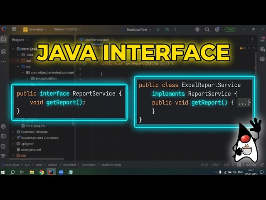The image size is (266, 200).
Task: Click the warnings indicator showing 2
Action: point(242,48)
